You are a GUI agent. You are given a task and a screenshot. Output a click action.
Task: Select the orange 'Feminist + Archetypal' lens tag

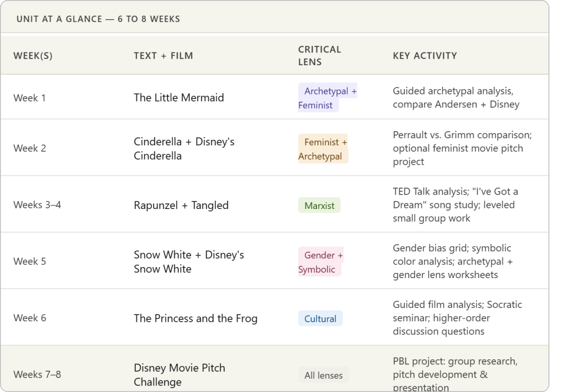(x=323, y=149)
